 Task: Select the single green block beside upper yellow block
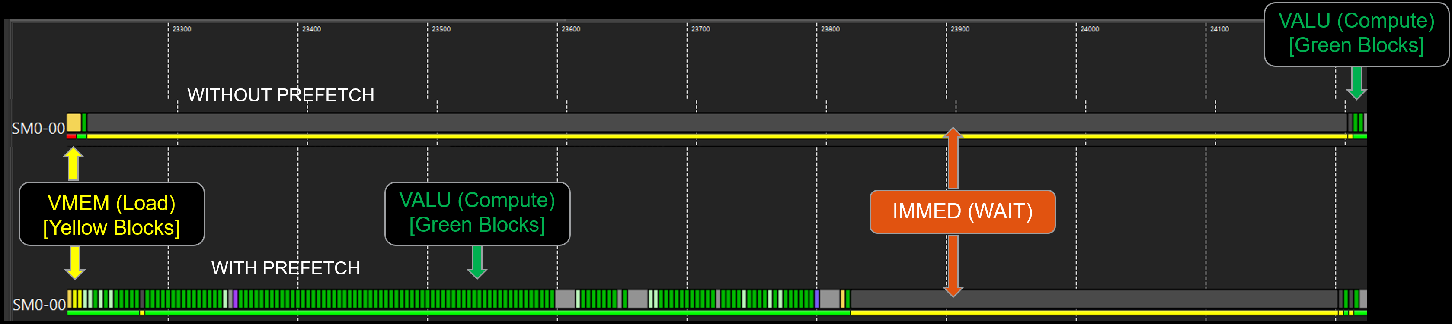pyautogui.click(x=84, y=123)
